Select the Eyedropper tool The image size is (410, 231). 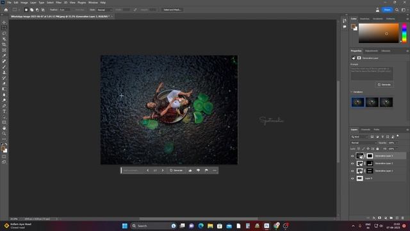(4, 56)
